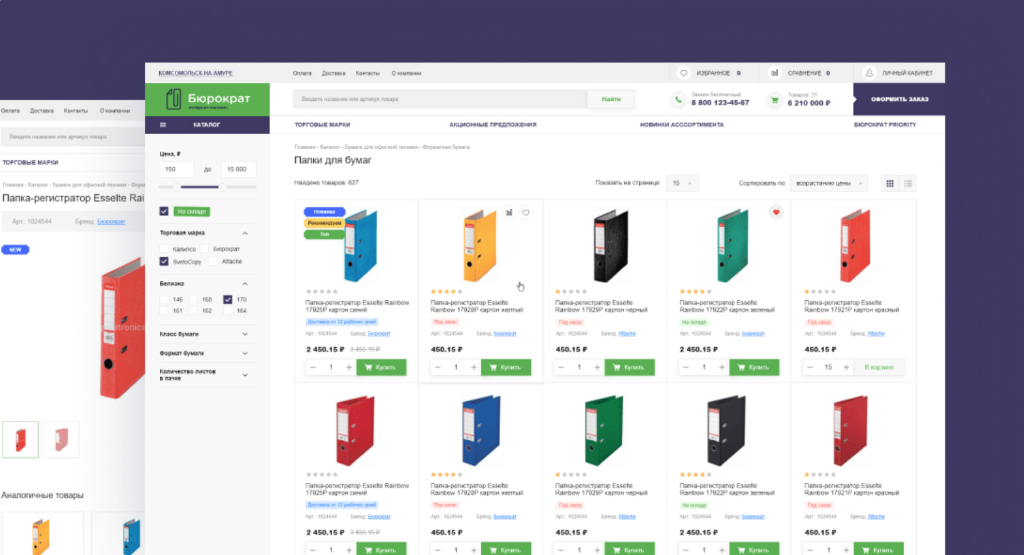The image size is (1024, 555).
Task: Check the 146 whiteness checkbox
Action: 164,300
